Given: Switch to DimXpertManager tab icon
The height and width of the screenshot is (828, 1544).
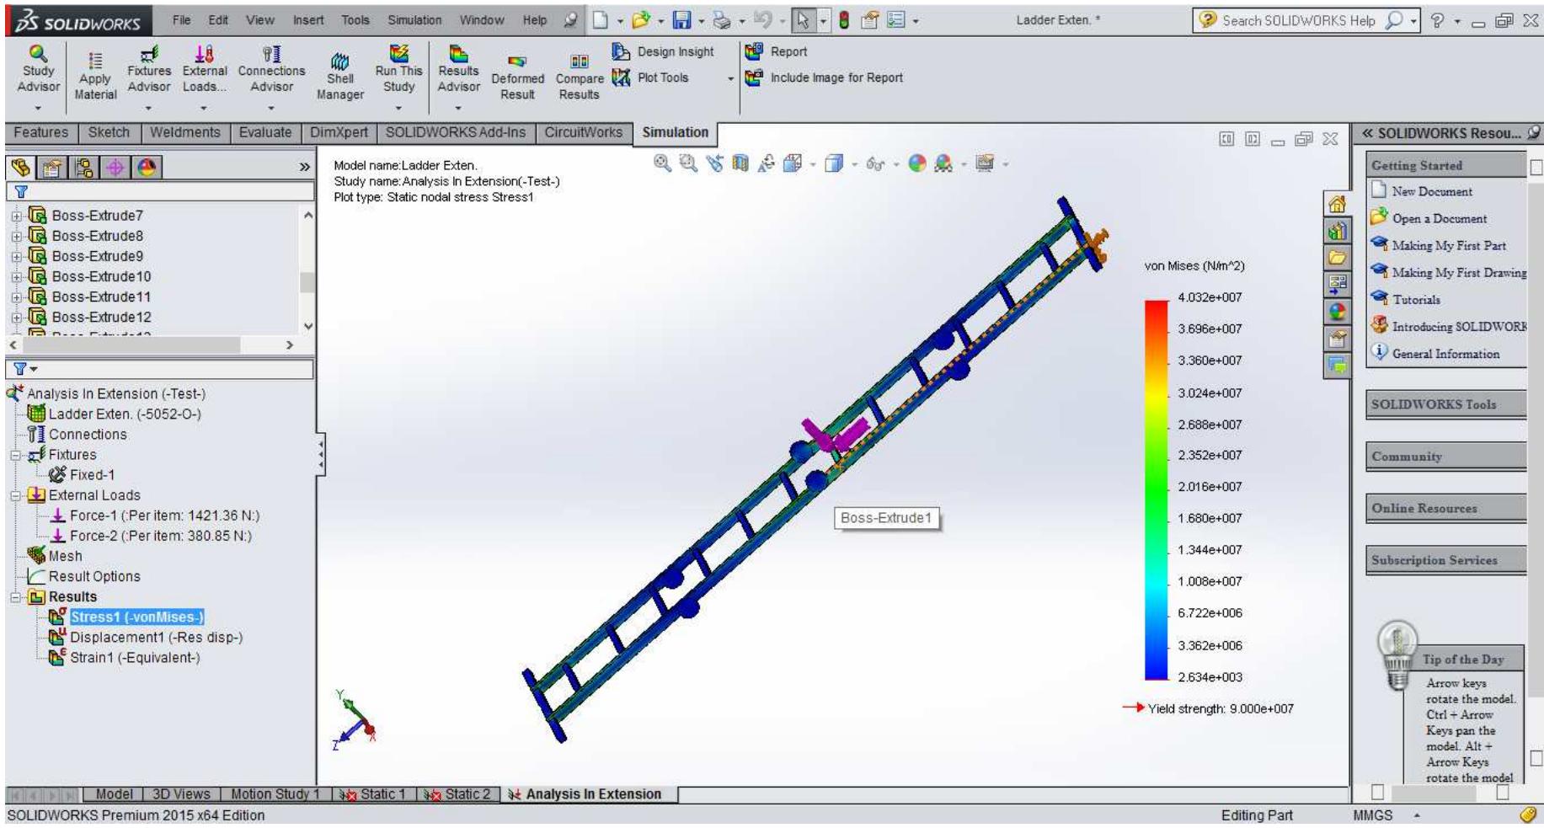Looking at the screenshot, I should [115, 168].
